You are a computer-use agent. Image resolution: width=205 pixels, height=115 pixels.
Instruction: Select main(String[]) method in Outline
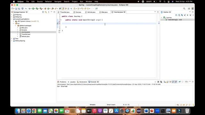pos(175,20)
